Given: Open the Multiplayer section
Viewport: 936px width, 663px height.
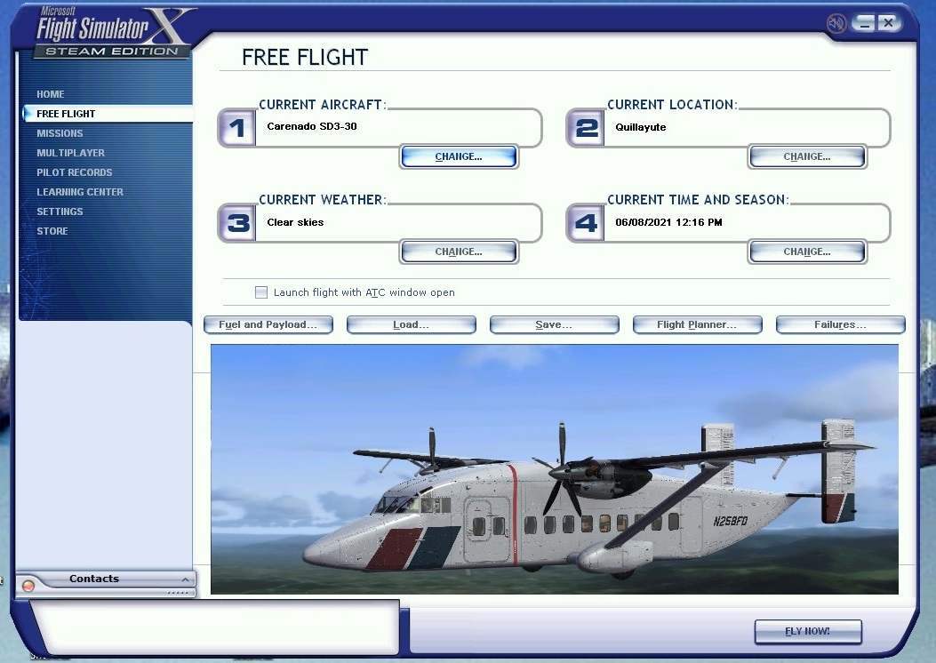Looking at the screenshot, I should (70, 154).
